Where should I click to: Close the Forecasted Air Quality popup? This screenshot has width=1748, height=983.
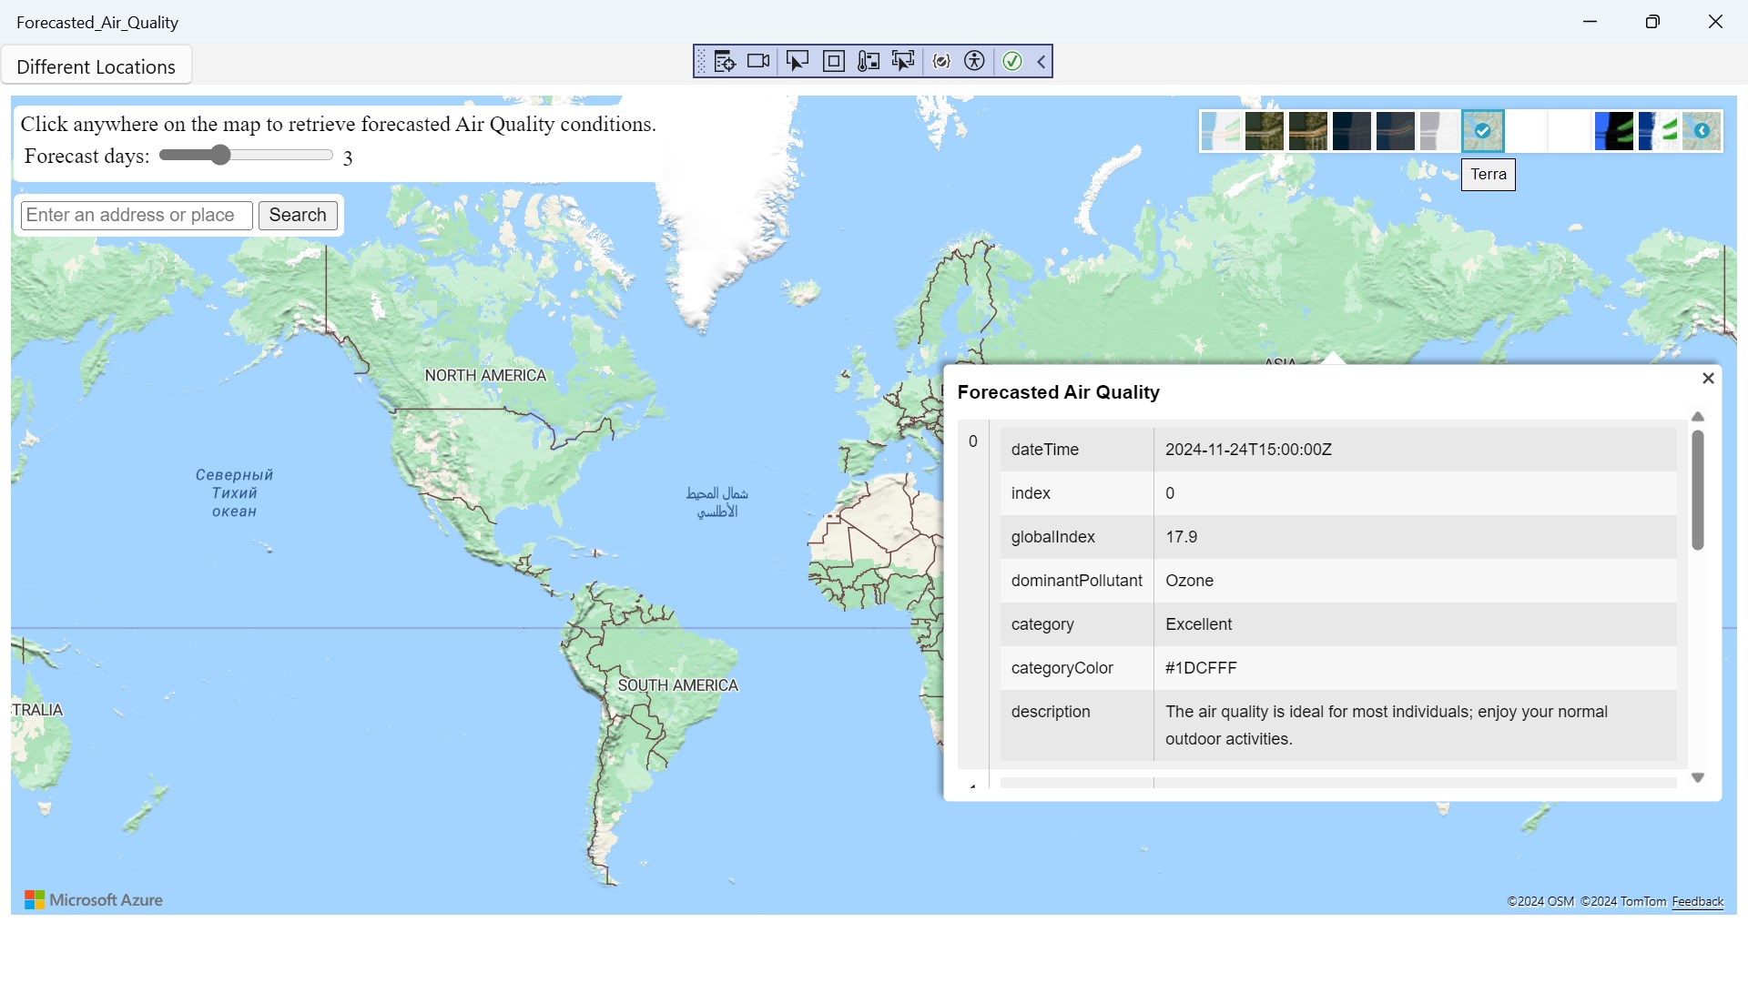point(1708,378)
